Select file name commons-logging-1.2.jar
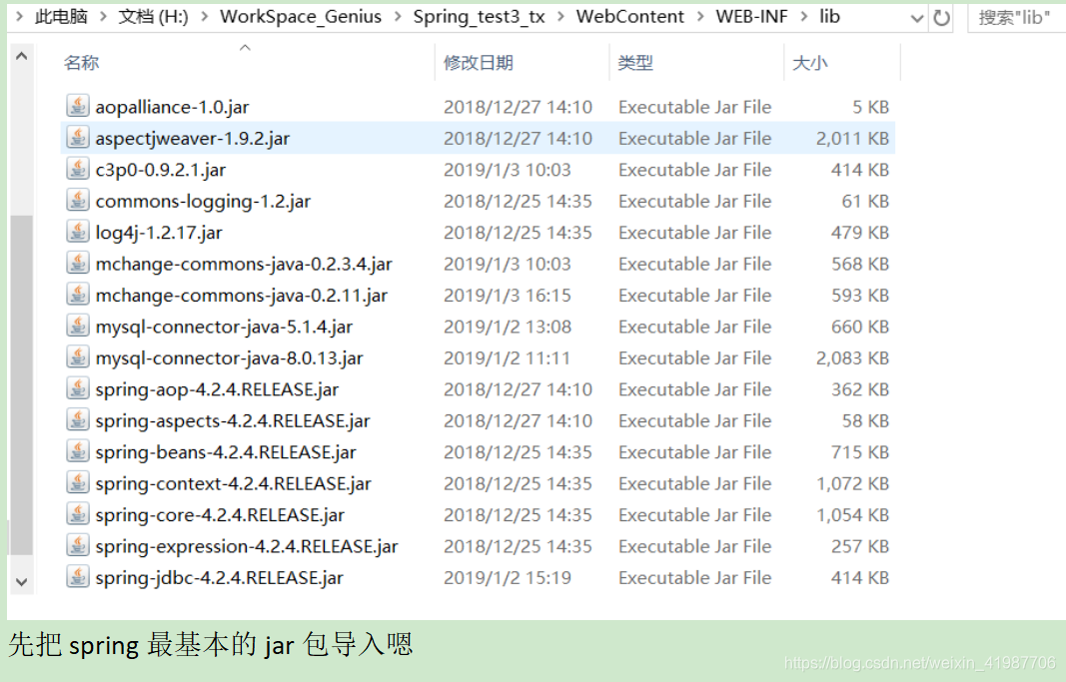The width and height of the screenshot is (1066, 682). click(203, 201)
